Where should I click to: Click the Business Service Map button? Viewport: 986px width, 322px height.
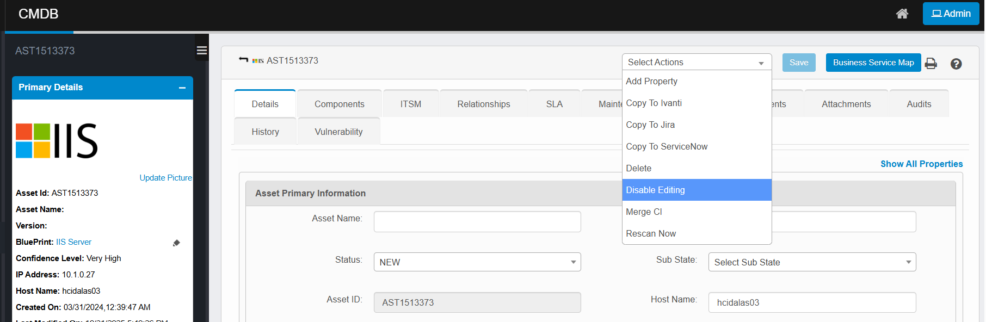(873, 63)
